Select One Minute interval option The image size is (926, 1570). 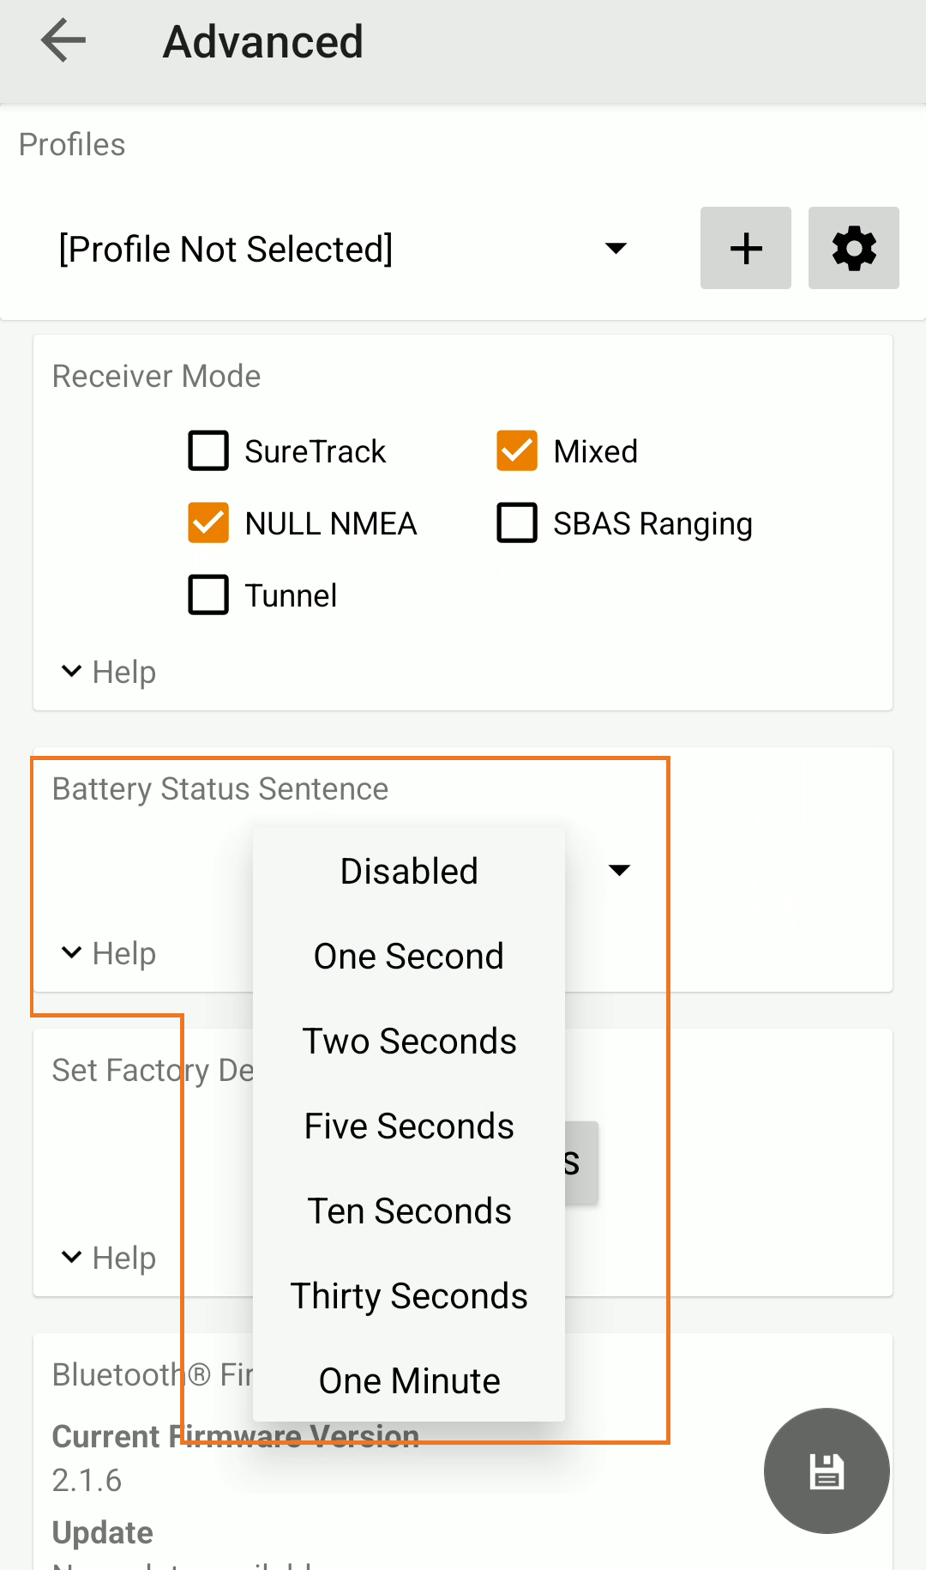pos(409,1380)
